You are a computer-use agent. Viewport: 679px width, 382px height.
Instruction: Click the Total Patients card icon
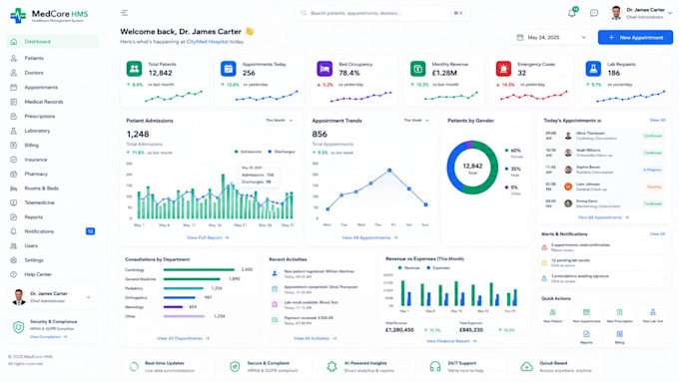click(134, 69)
